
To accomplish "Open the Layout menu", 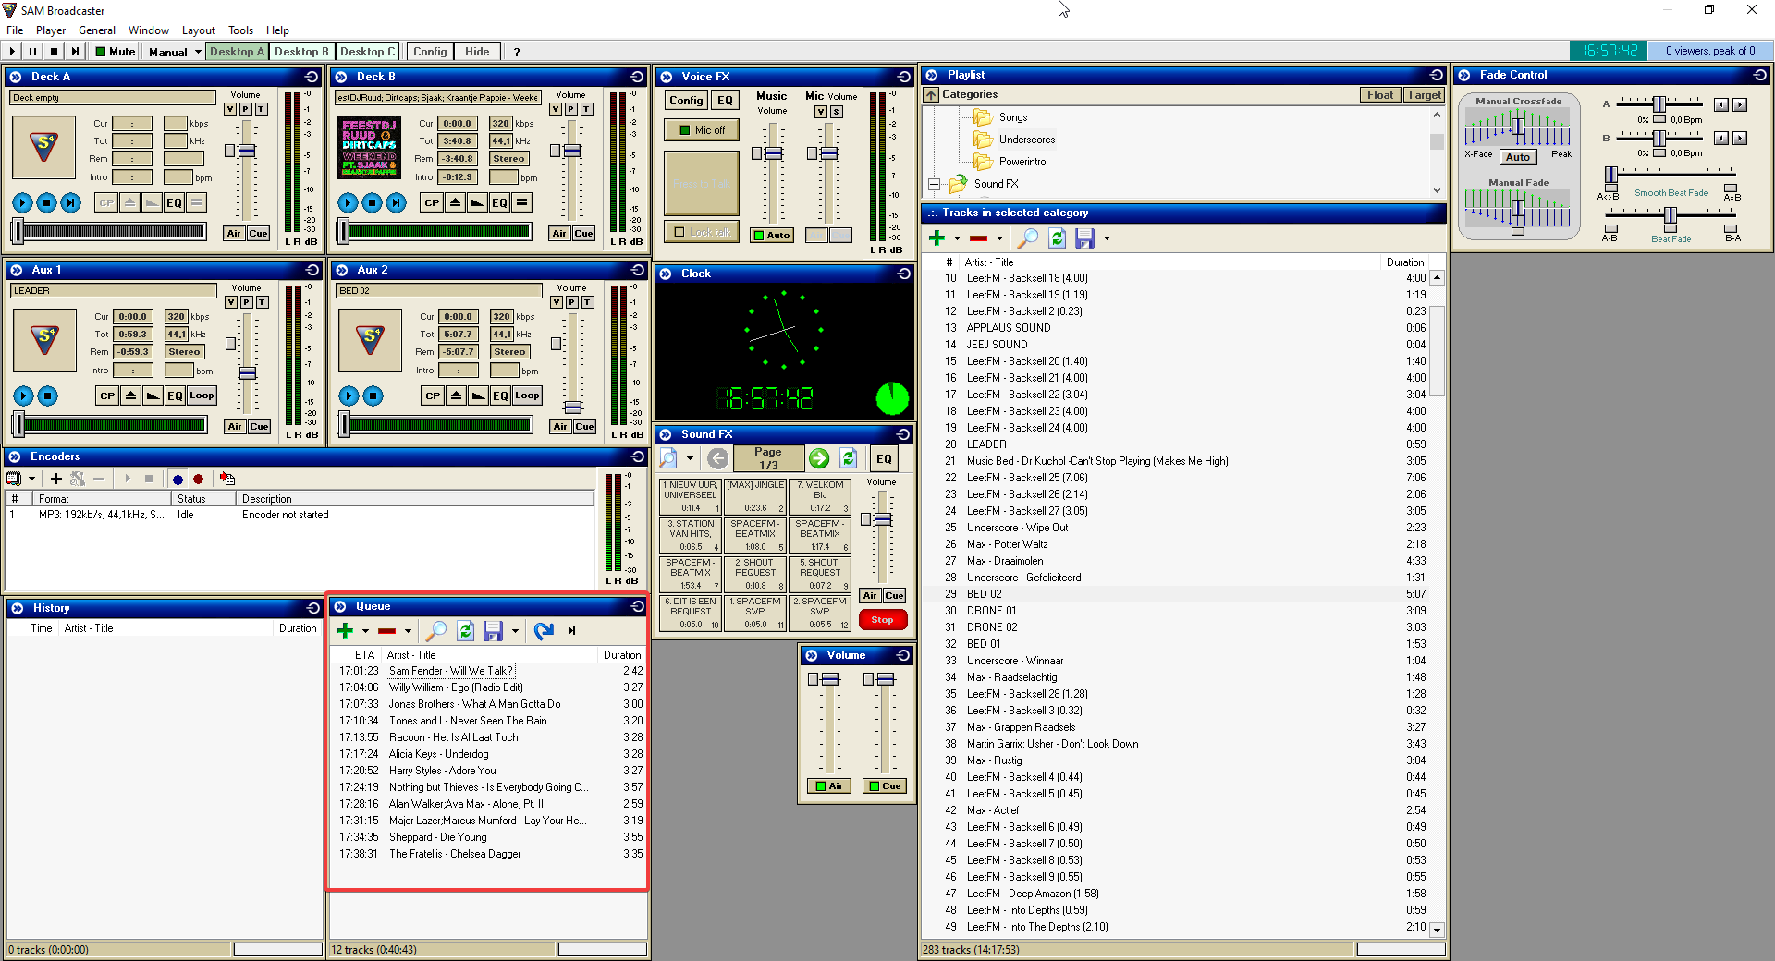I will point(198,30).
